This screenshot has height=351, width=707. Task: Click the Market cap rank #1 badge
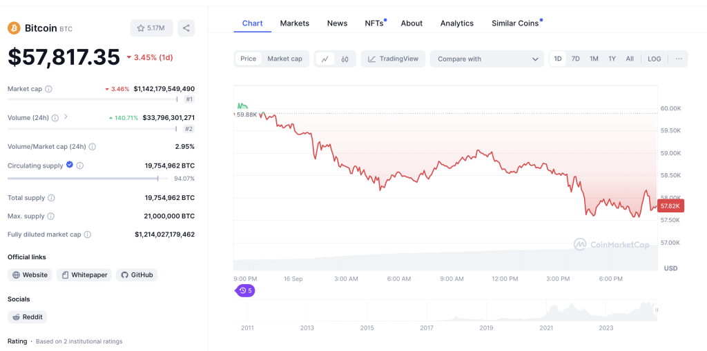(x=189, y=99)
